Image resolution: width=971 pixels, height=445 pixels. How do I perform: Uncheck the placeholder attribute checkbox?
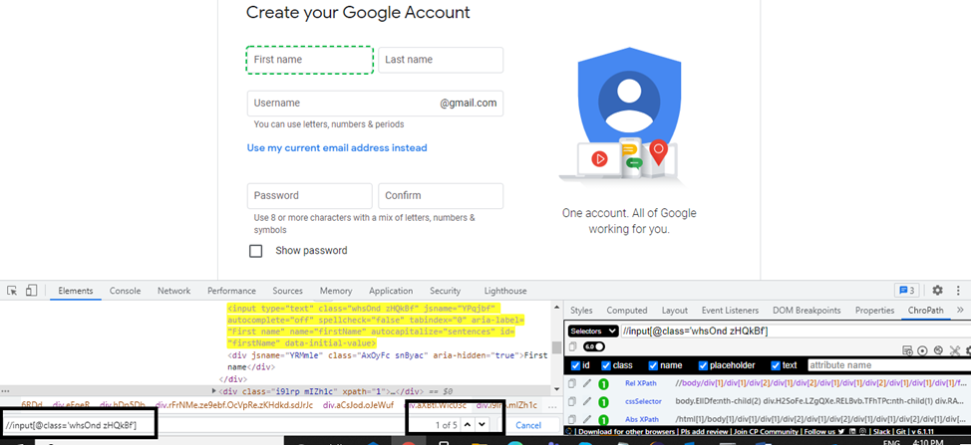point(703,365)
